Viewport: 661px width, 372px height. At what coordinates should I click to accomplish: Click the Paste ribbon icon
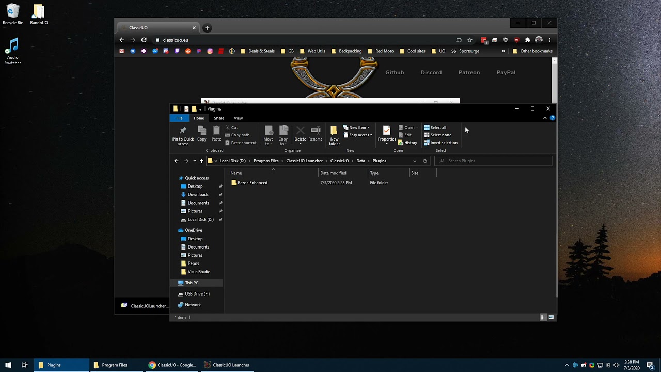click(216, 133)
